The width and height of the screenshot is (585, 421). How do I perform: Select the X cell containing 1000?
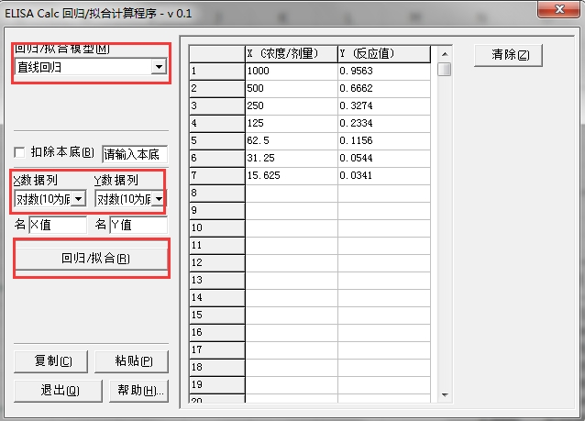[x=291, y=71]
